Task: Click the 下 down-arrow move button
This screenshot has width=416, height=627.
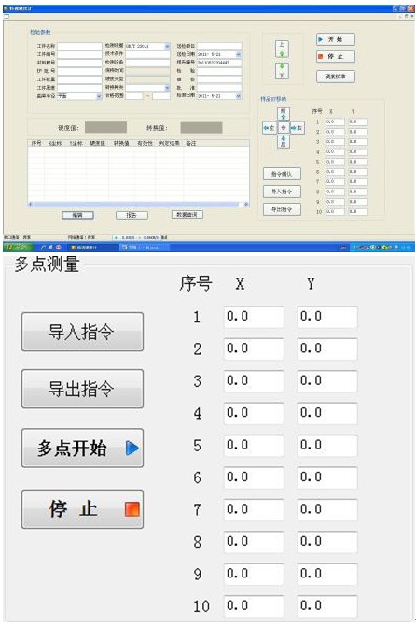Action: (x=282, y=70)
